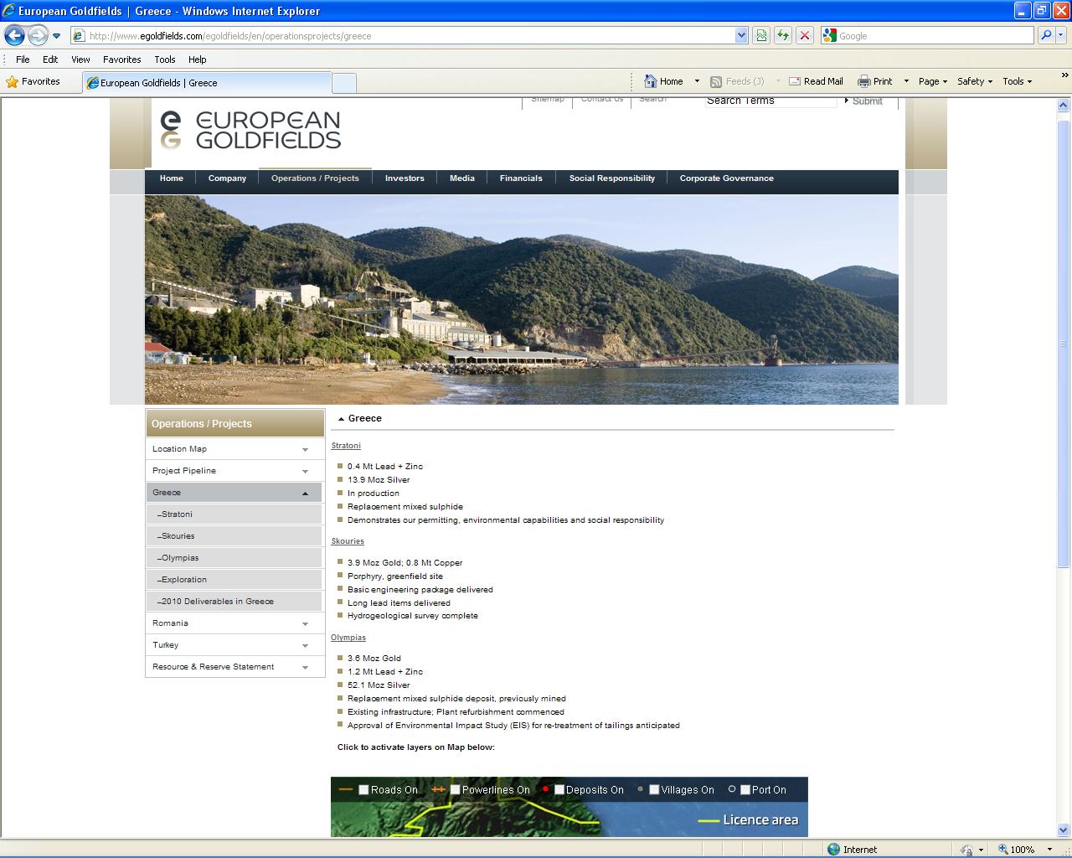Expand Resource & Reserve Statement arrow
Screen dimensions: 1072x858
pyautogui.click(x=305, y=668)
